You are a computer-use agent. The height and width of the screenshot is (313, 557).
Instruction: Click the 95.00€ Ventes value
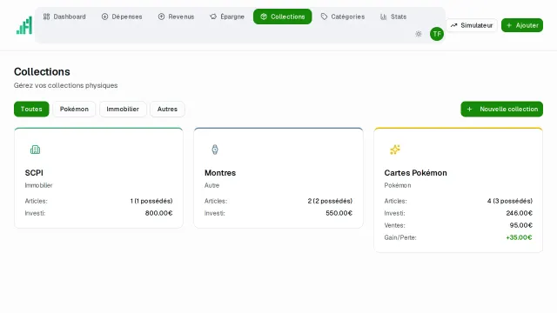click(520, 225)
